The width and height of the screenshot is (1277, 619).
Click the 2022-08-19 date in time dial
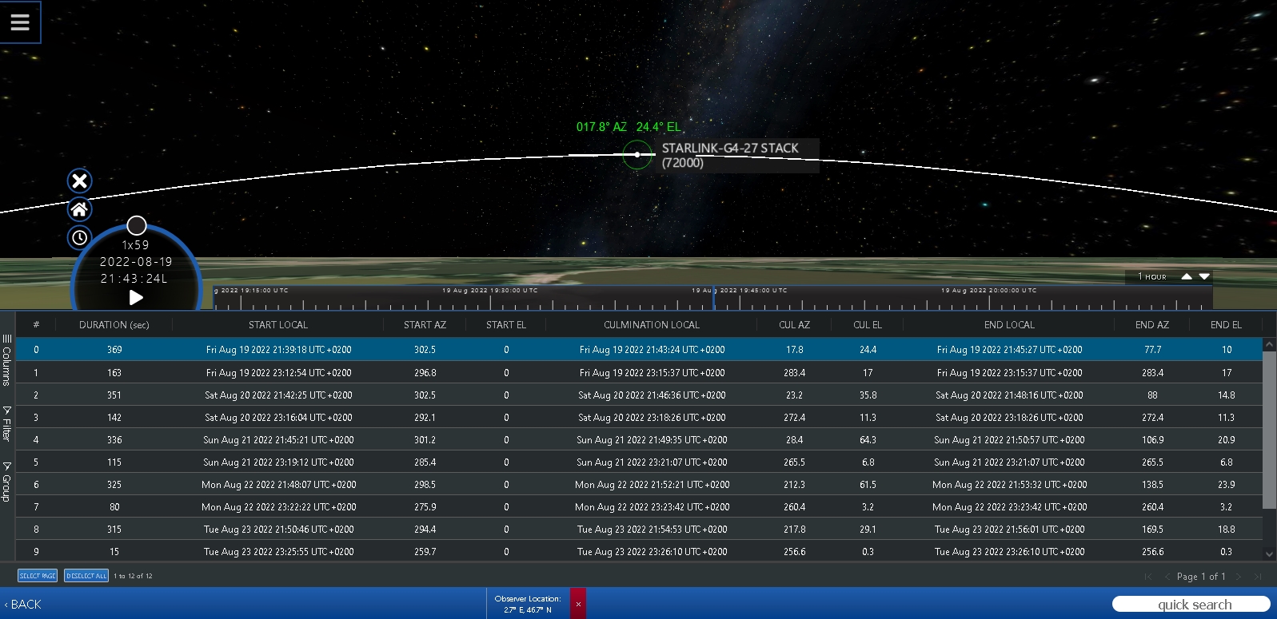click(136, 262)
